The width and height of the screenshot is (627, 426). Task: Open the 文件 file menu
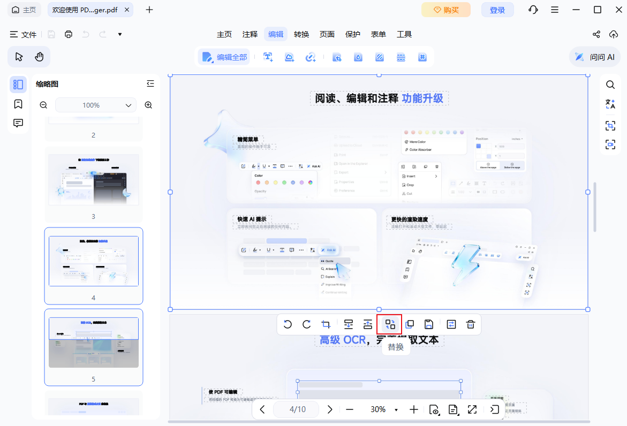click(23, 34)
